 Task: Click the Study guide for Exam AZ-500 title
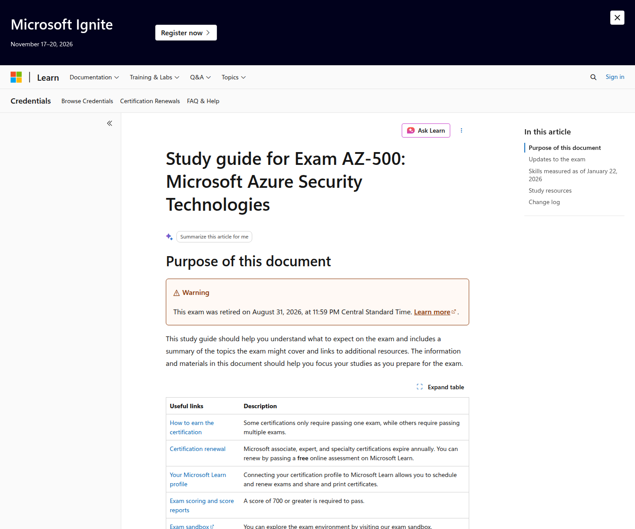coord(286,182)
